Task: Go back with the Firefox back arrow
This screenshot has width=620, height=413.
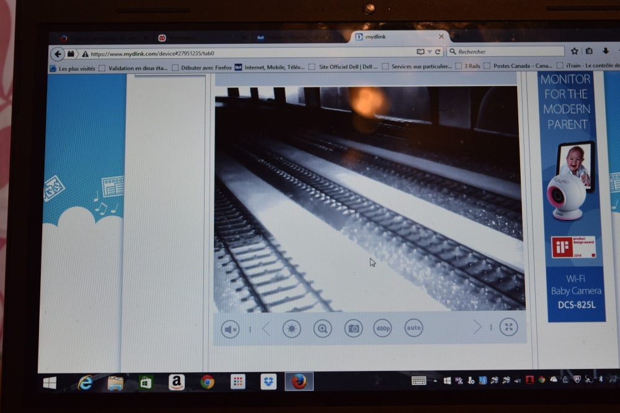Action: 58,54
